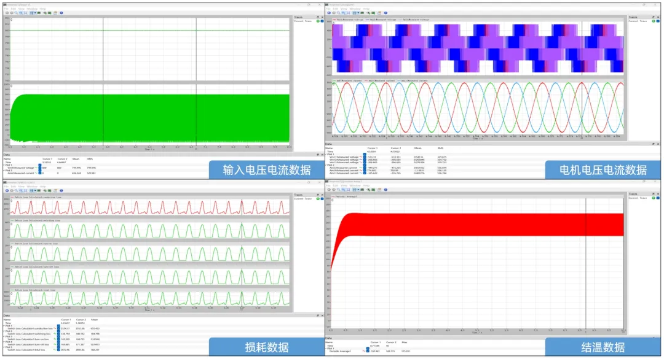664x359 pixels.
Task: Open the cursors dropdown arrow in the top-left toolbar
Action: click(x=35, y=12)
